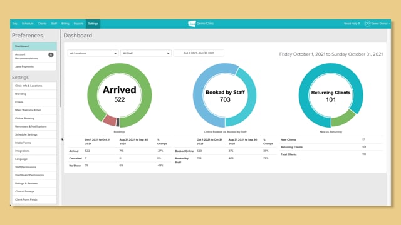Viewport: 401px width, 225px height.
Task: Open Mass Welcome Email settings
Action: (x=34, y=110)
